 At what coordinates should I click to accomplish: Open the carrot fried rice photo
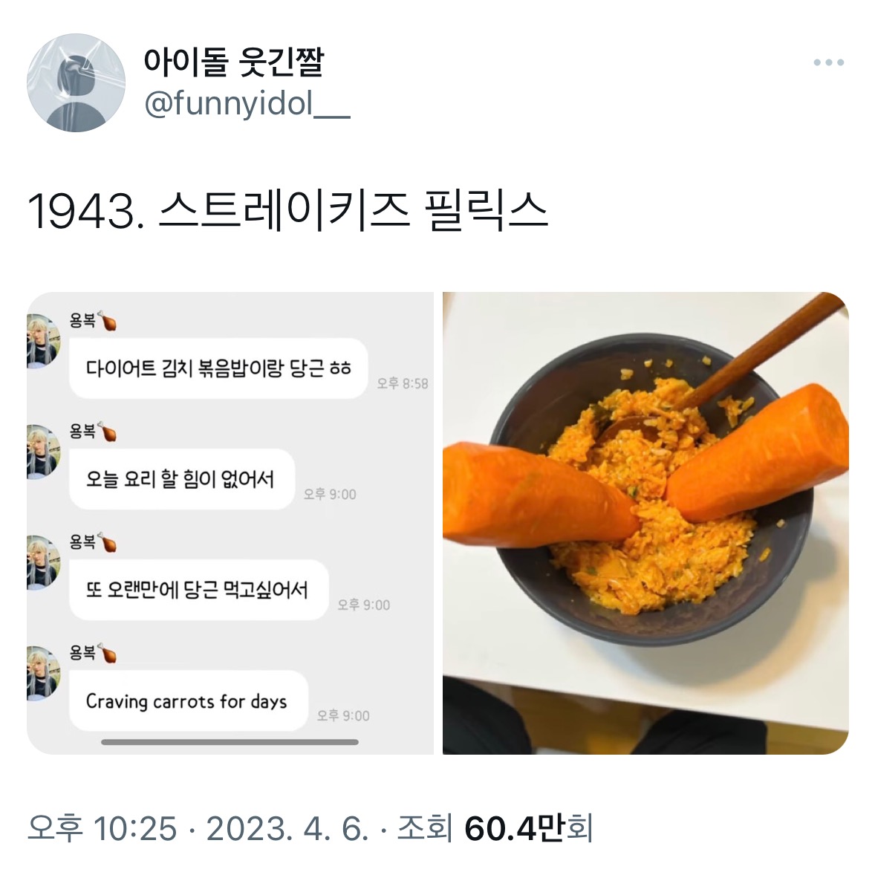click(645, 523)
